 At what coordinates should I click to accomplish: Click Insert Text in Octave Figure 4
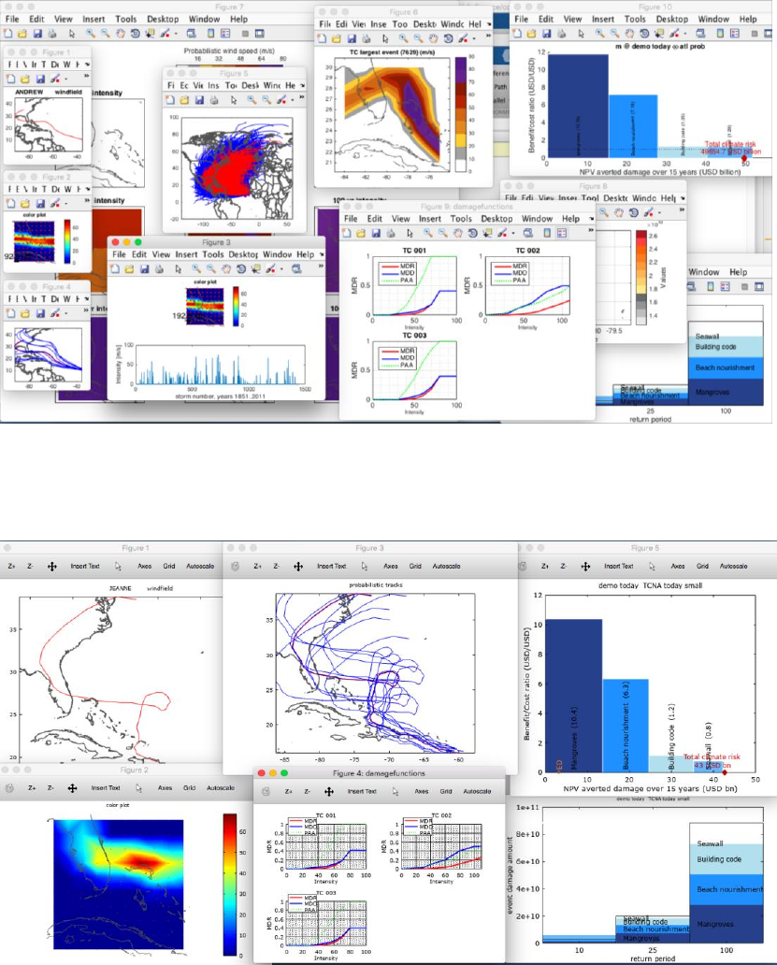[x=362, y=791]
